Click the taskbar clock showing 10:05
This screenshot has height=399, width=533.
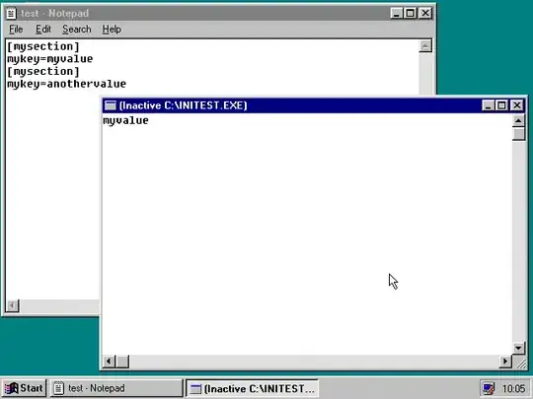[513, 388]
